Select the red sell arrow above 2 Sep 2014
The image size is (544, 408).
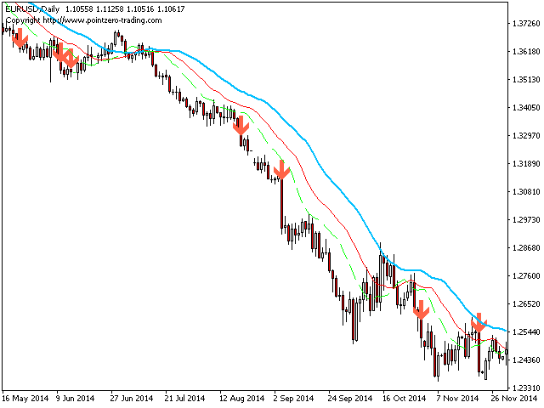coord(282,171)
